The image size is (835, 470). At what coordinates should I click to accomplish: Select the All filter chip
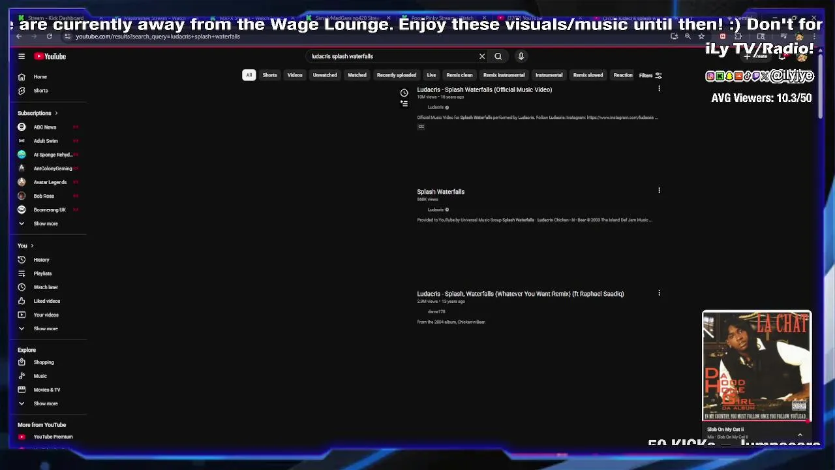(249, 75)
